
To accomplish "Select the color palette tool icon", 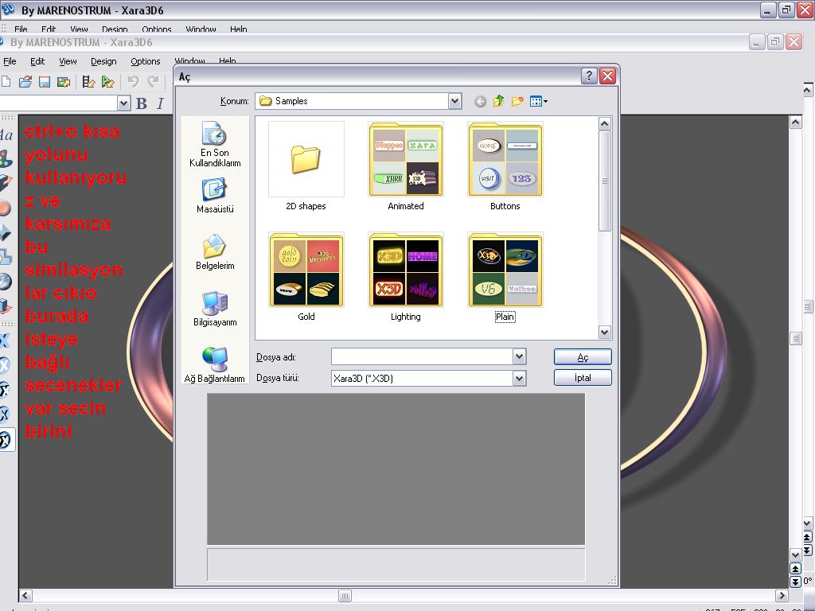I will [x=6, y=159].
